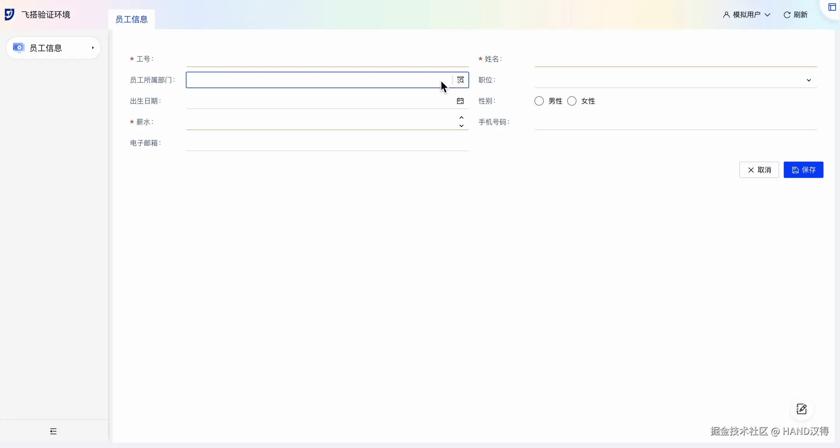
Task: Collapse the sidebar with bottom menu icon
Action: click(x=53, y=431)
